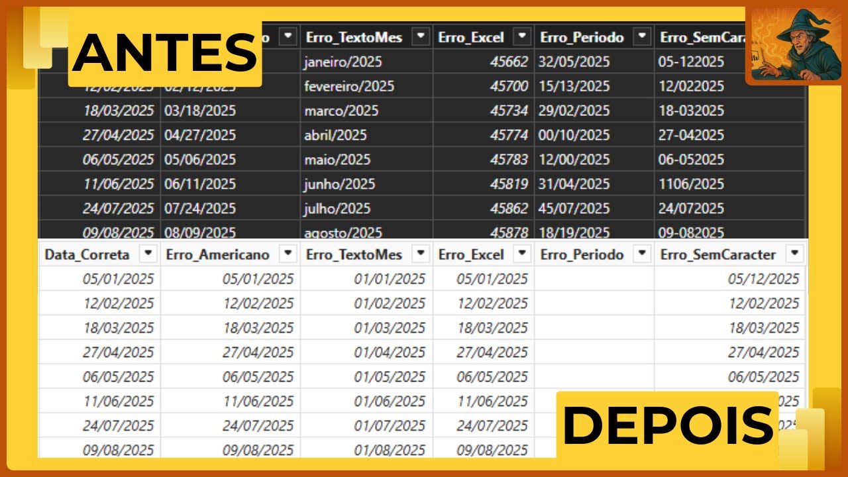848x477 pixels.
Task: Click 01/05/2025 in white table Erro_TextoMes
Action: tap(390, 377)
